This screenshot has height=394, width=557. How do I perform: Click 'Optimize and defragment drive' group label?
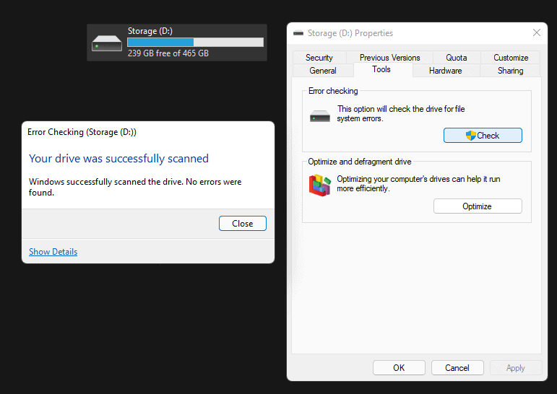[x=360, y=162]
